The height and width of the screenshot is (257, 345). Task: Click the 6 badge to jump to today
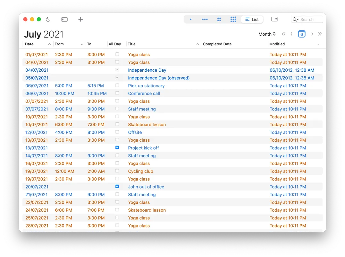tap(301, 34)
